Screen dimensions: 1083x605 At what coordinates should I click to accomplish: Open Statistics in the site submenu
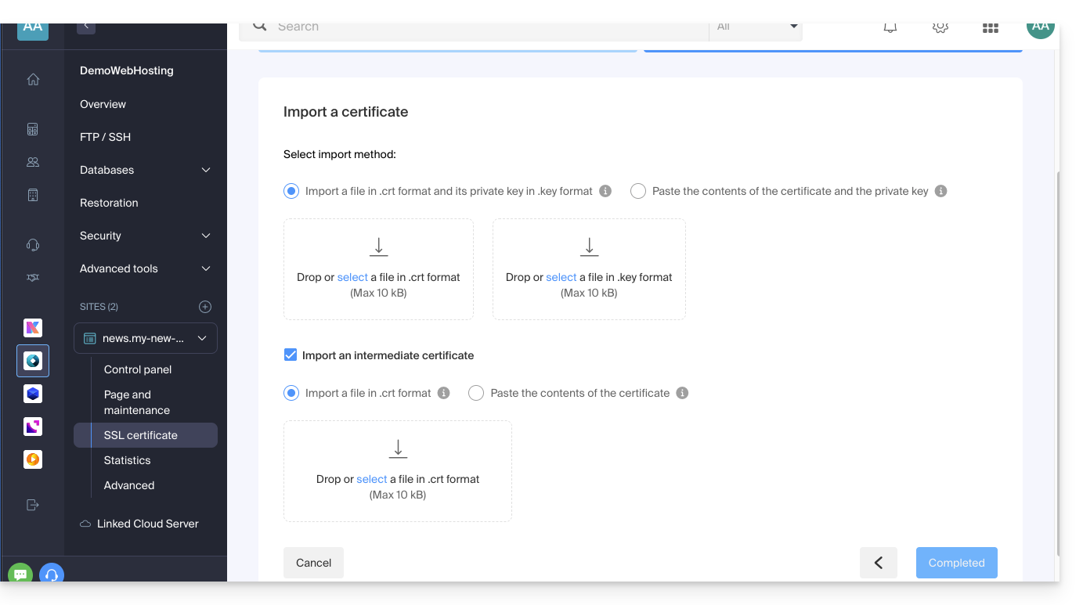(x=127, y=460)
